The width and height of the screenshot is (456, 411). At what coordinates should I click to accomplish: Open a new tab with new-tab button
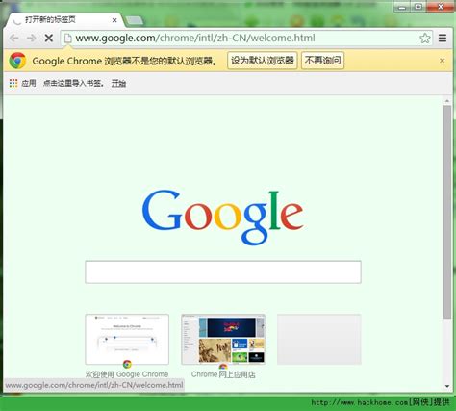[135, 20]
